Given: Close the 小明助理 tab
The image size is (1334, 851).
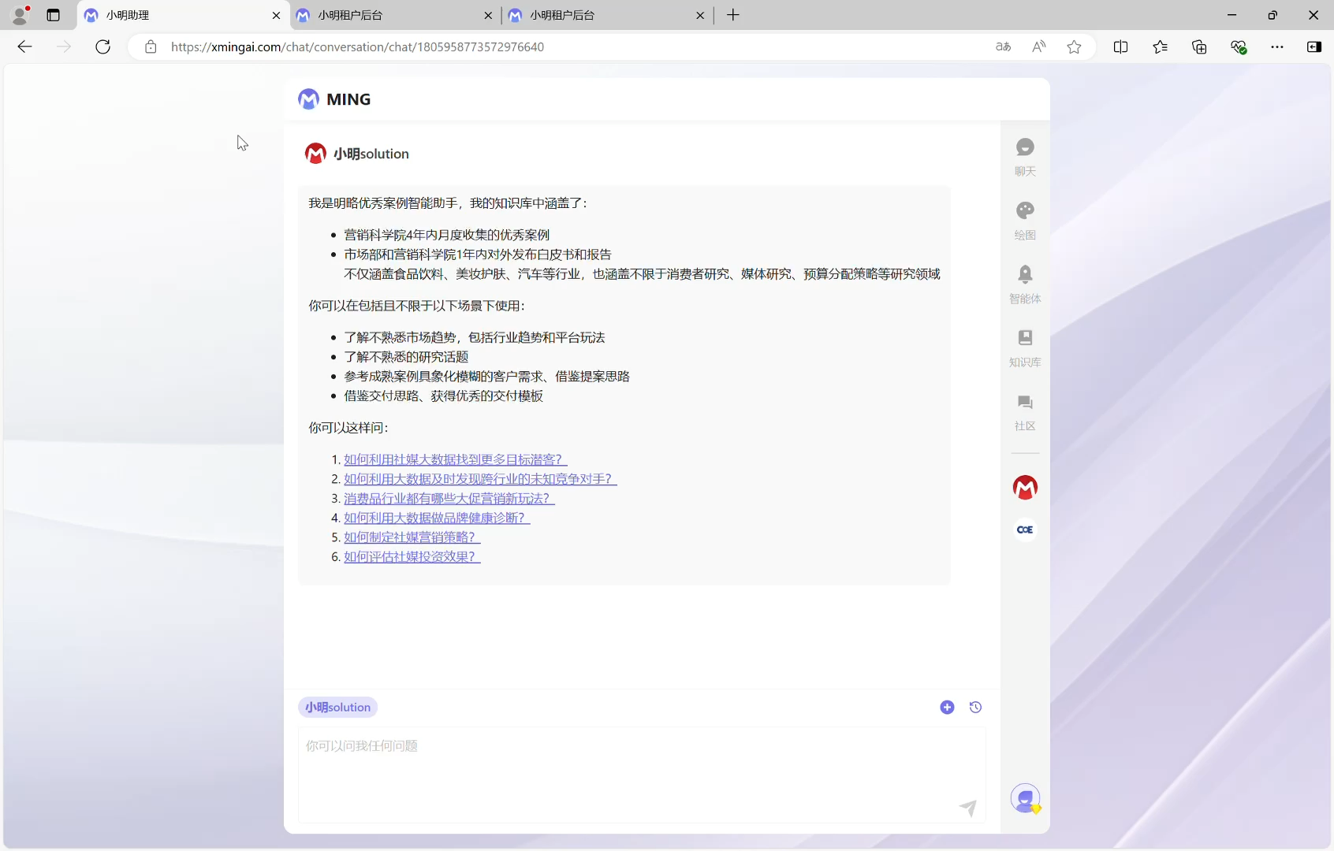Looking at the screenshot, I should click(276, 15).
